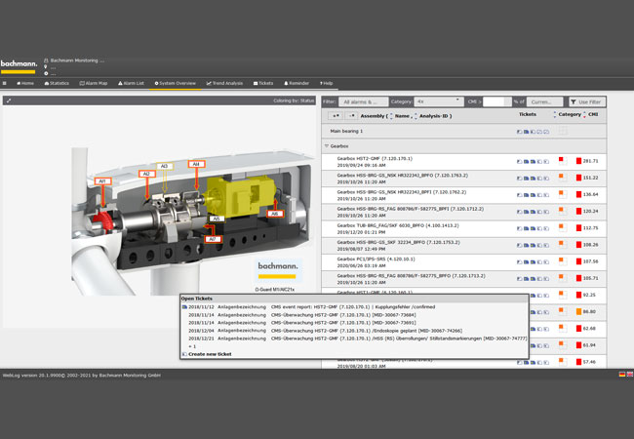Image resolution: width=634 pixels, height=439 pixels.
Task: Open the Home tab
Action: (25, 83)
